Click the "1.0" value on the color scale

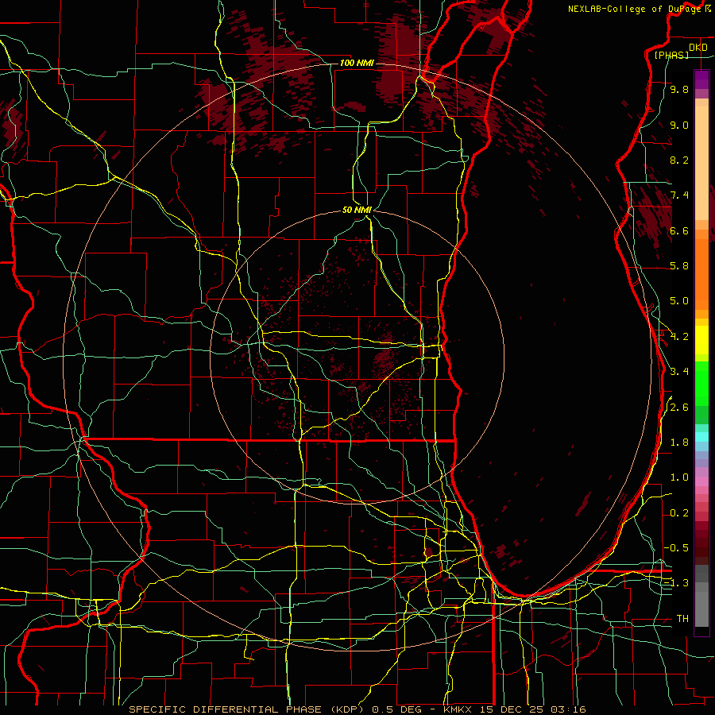pos(679,477)
